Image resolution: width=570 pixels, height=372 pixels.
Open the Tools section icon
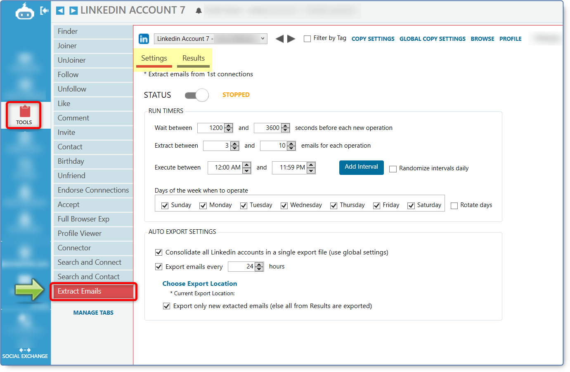click(x=24, y=115)
